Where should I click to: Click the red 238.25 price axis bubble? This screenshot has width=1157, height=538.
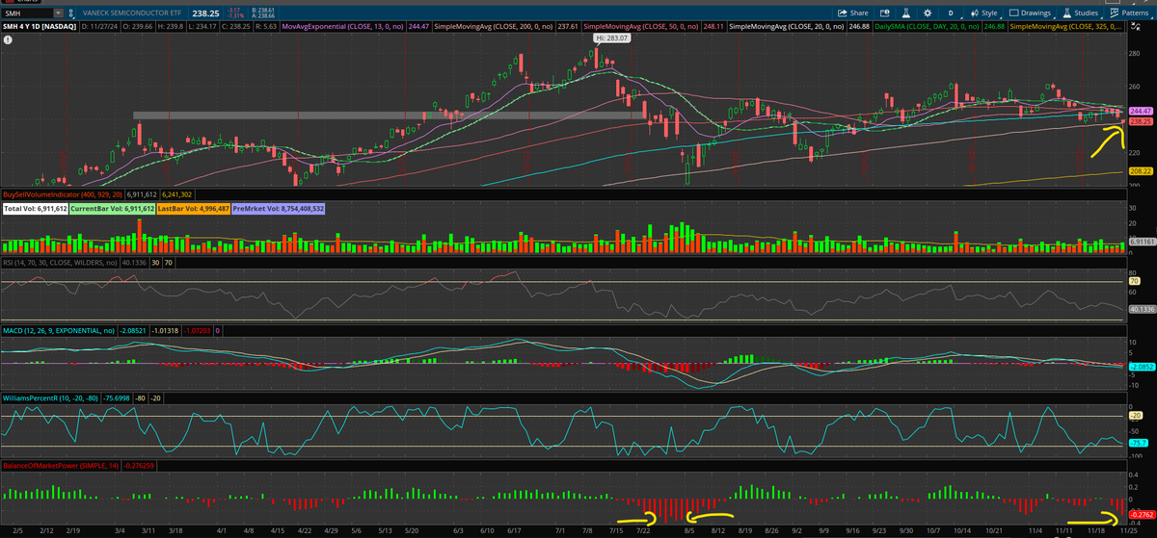pos(1141,122)
